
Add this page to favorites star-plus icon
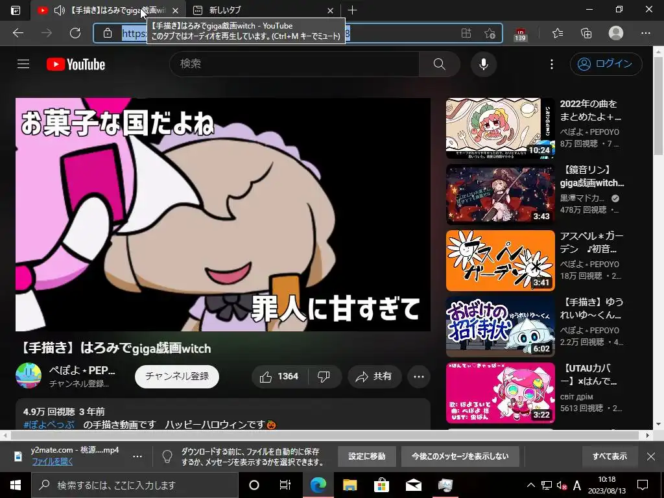pos(490,33)
